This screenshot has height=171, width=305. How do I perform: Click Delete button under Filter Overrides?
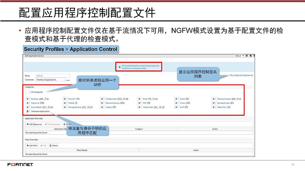pyautogui.click(x=53, y=146)
